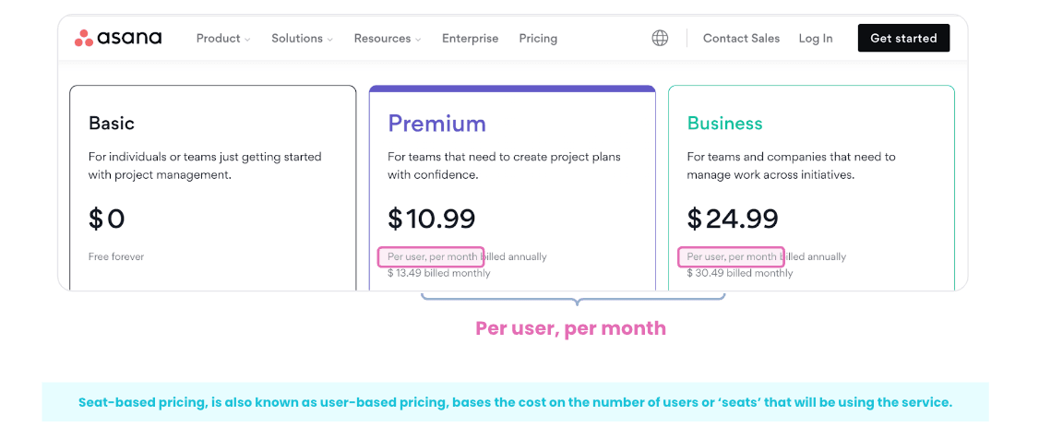The image size is (1051, 439).
Task: Expand the Product dropdown menu
Action: 223,39
